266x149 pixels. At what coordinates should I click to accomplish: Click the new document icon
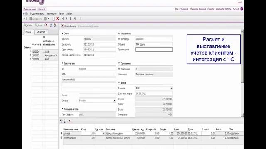click(54, 19)
